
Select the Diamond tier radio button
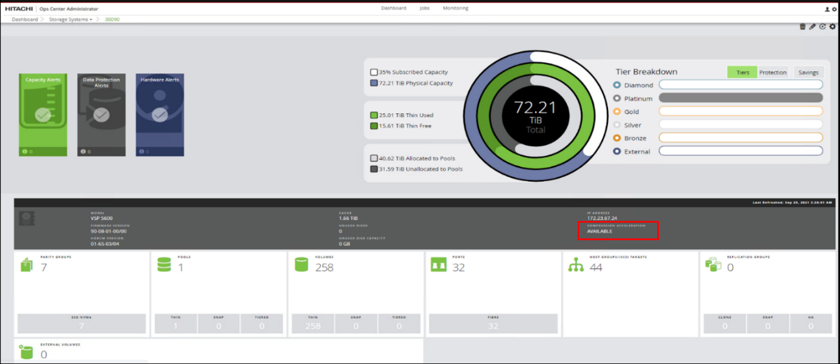click(617, 85)
